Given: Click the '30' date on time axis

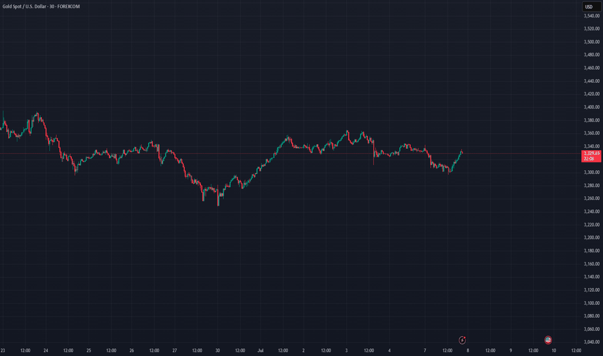Looking at the screenshot, I should point(217,351).
